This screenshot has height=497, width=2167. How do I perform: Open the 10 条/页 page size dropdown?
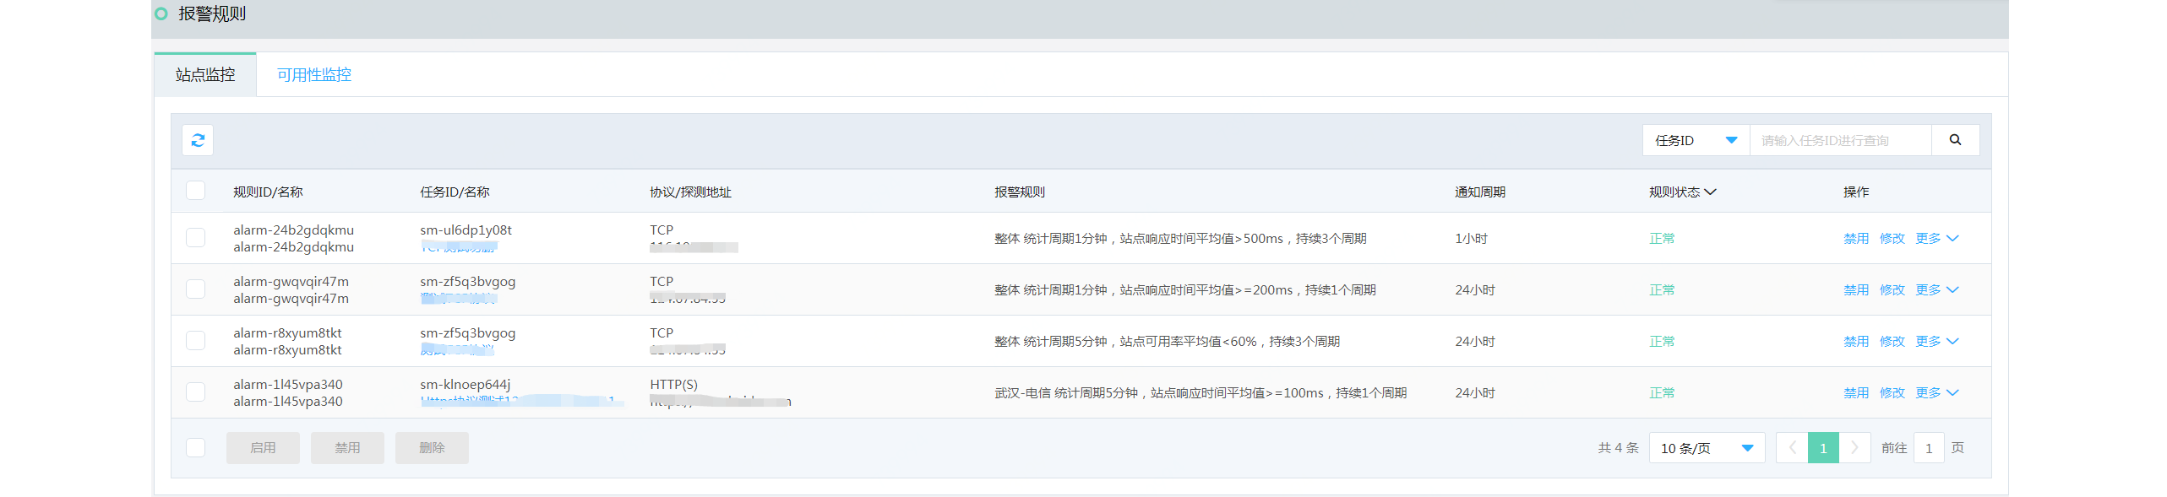[1707, 448]
